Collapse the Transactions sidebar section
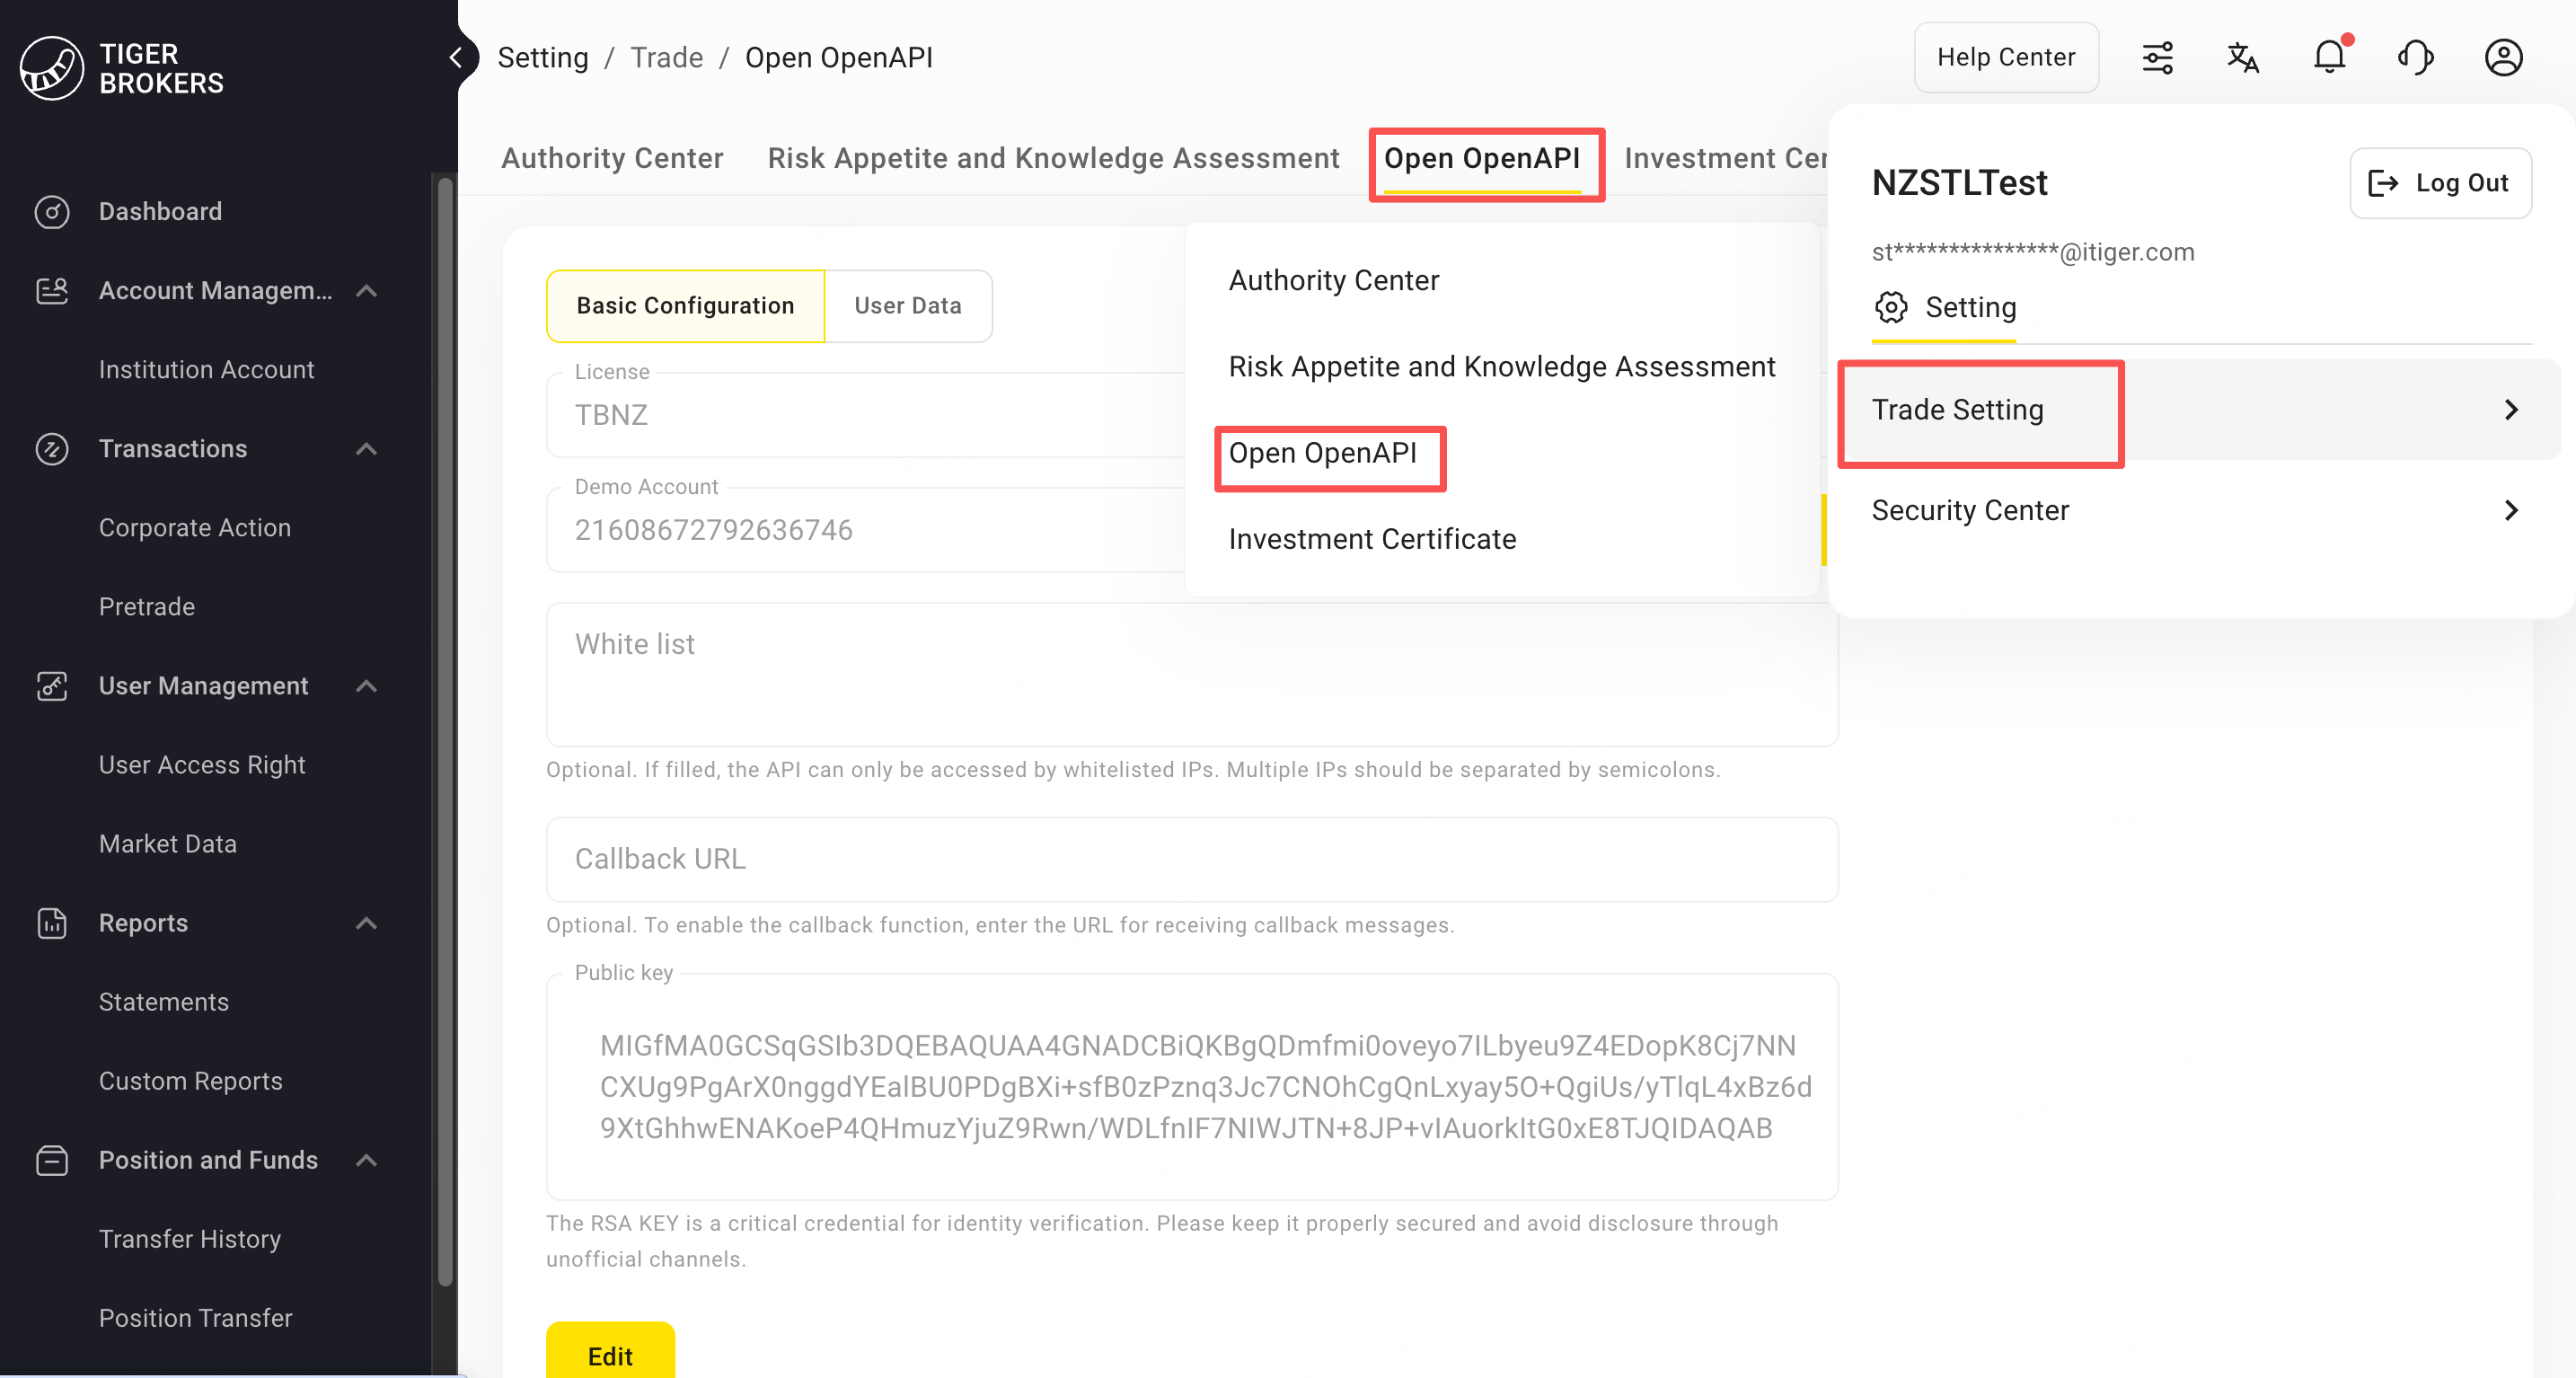 coord(367,448)
